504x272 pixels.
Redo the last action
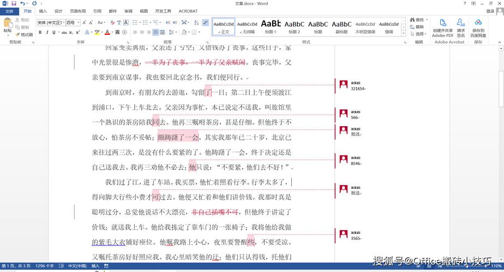click(34, 3)
